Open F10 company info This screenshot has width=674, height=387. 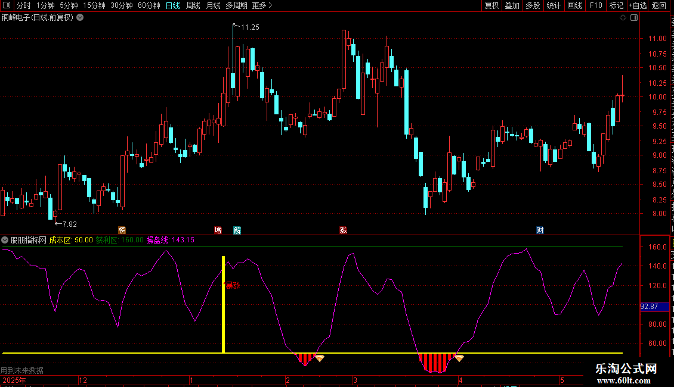[596, 5]
